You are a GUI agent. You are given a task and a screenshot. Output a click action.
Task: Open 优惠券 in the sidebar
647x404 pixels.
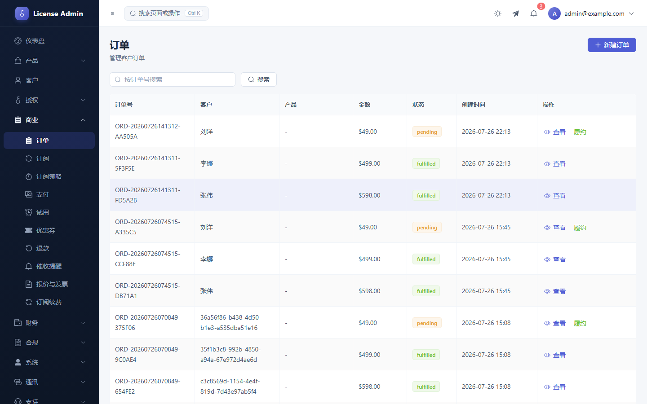click(49, 230)
